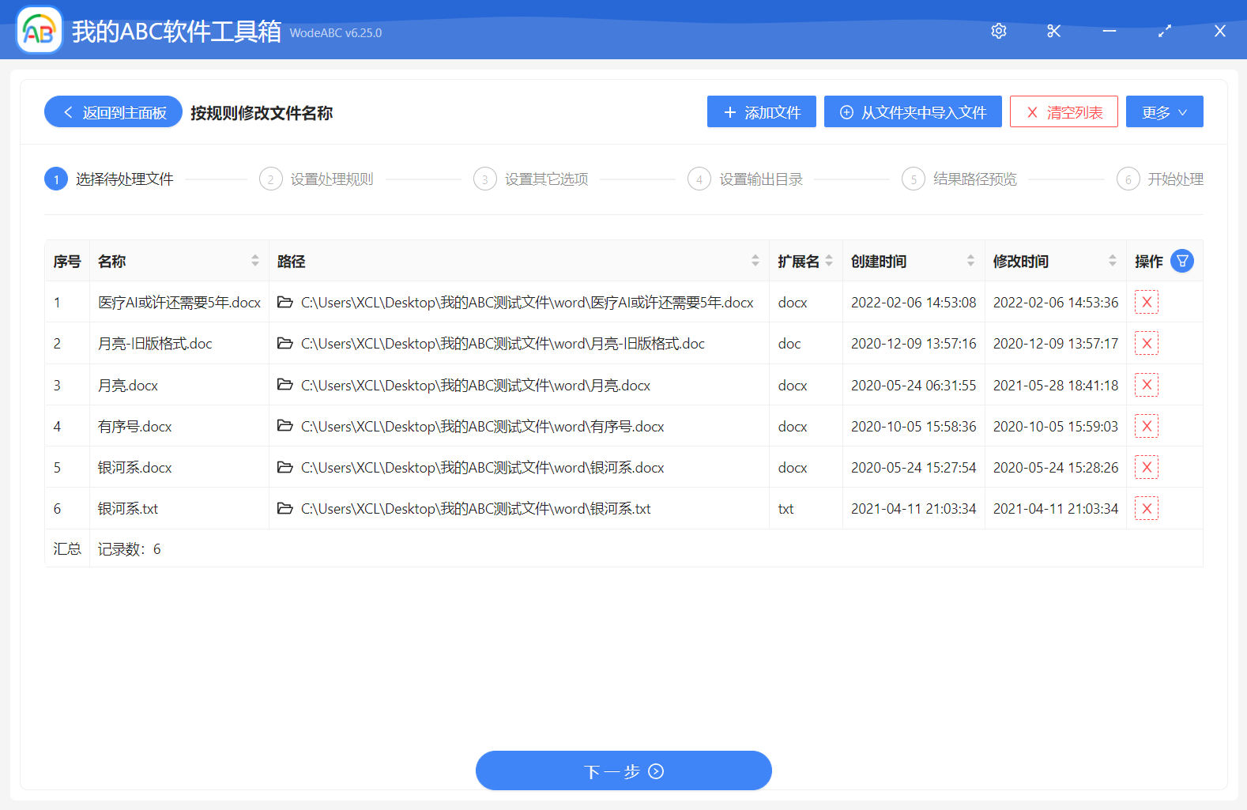This screenshot has width=1247, height=810.
Task: Open the filter icon in 操作 column
Action: pyautogui.click(x=1182, y=261)
